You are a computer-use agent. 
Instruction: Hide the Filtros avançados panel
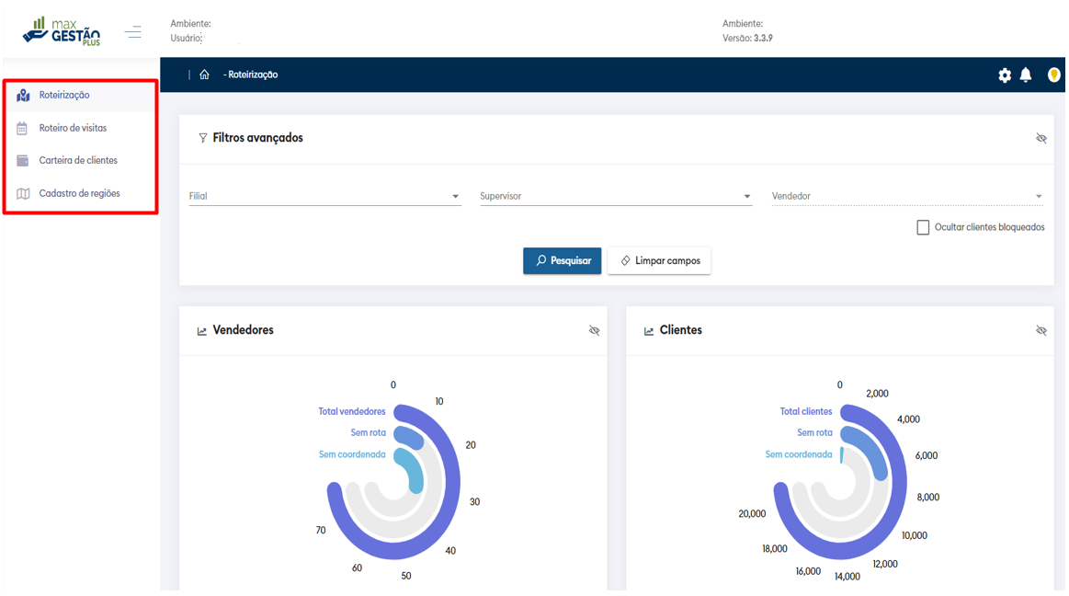point(1041,139)
